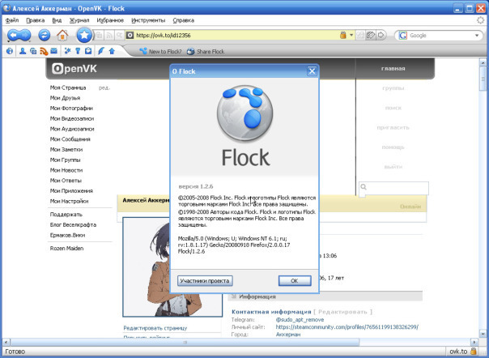
Task: Open Мои Сообщения sidebar link
Action: tap(70, 139)
